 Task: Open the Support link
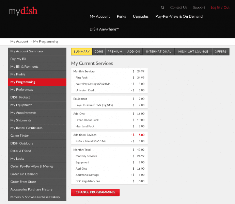199,7
